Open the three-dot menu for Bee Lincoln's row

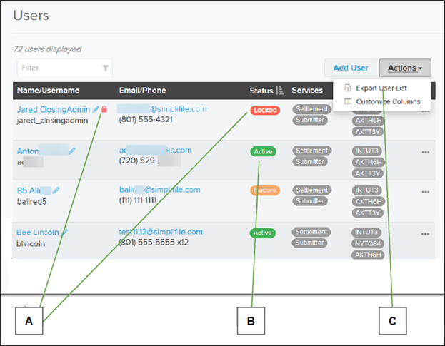pos(425,233)
